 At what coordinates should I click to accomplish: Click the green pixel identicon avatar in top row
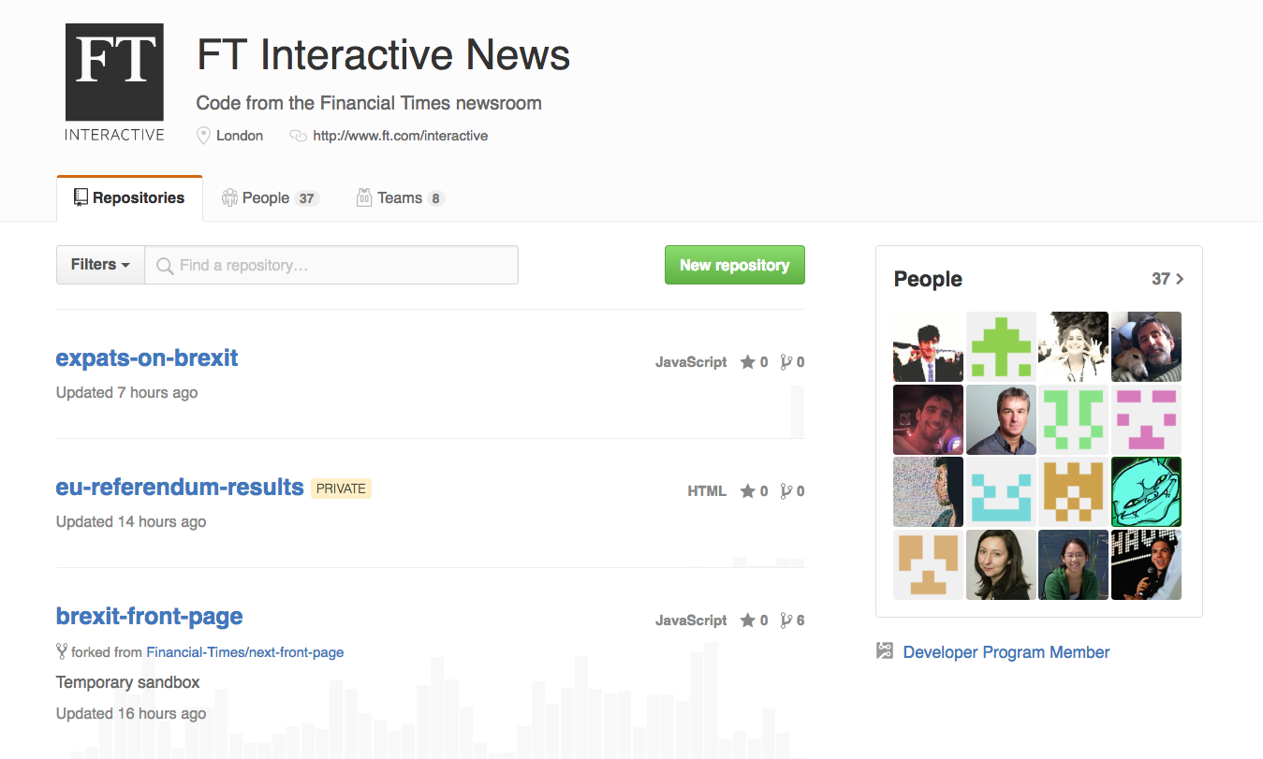click(x=1001, y=346)
